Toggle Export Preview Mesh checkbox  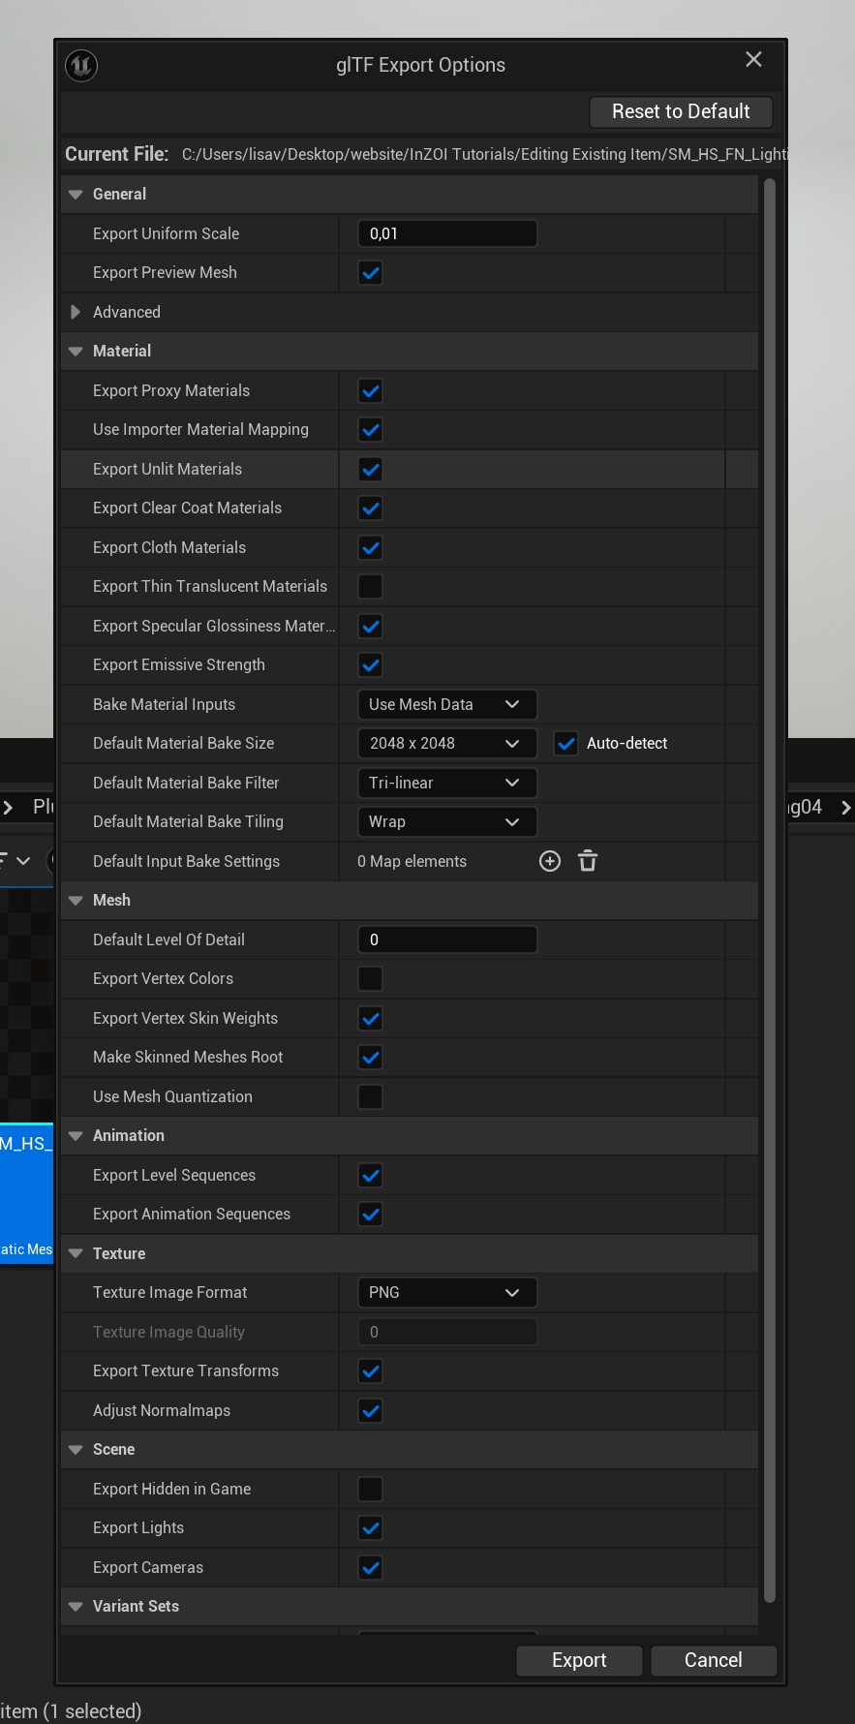pyautogui.click(x=371, y=273)
